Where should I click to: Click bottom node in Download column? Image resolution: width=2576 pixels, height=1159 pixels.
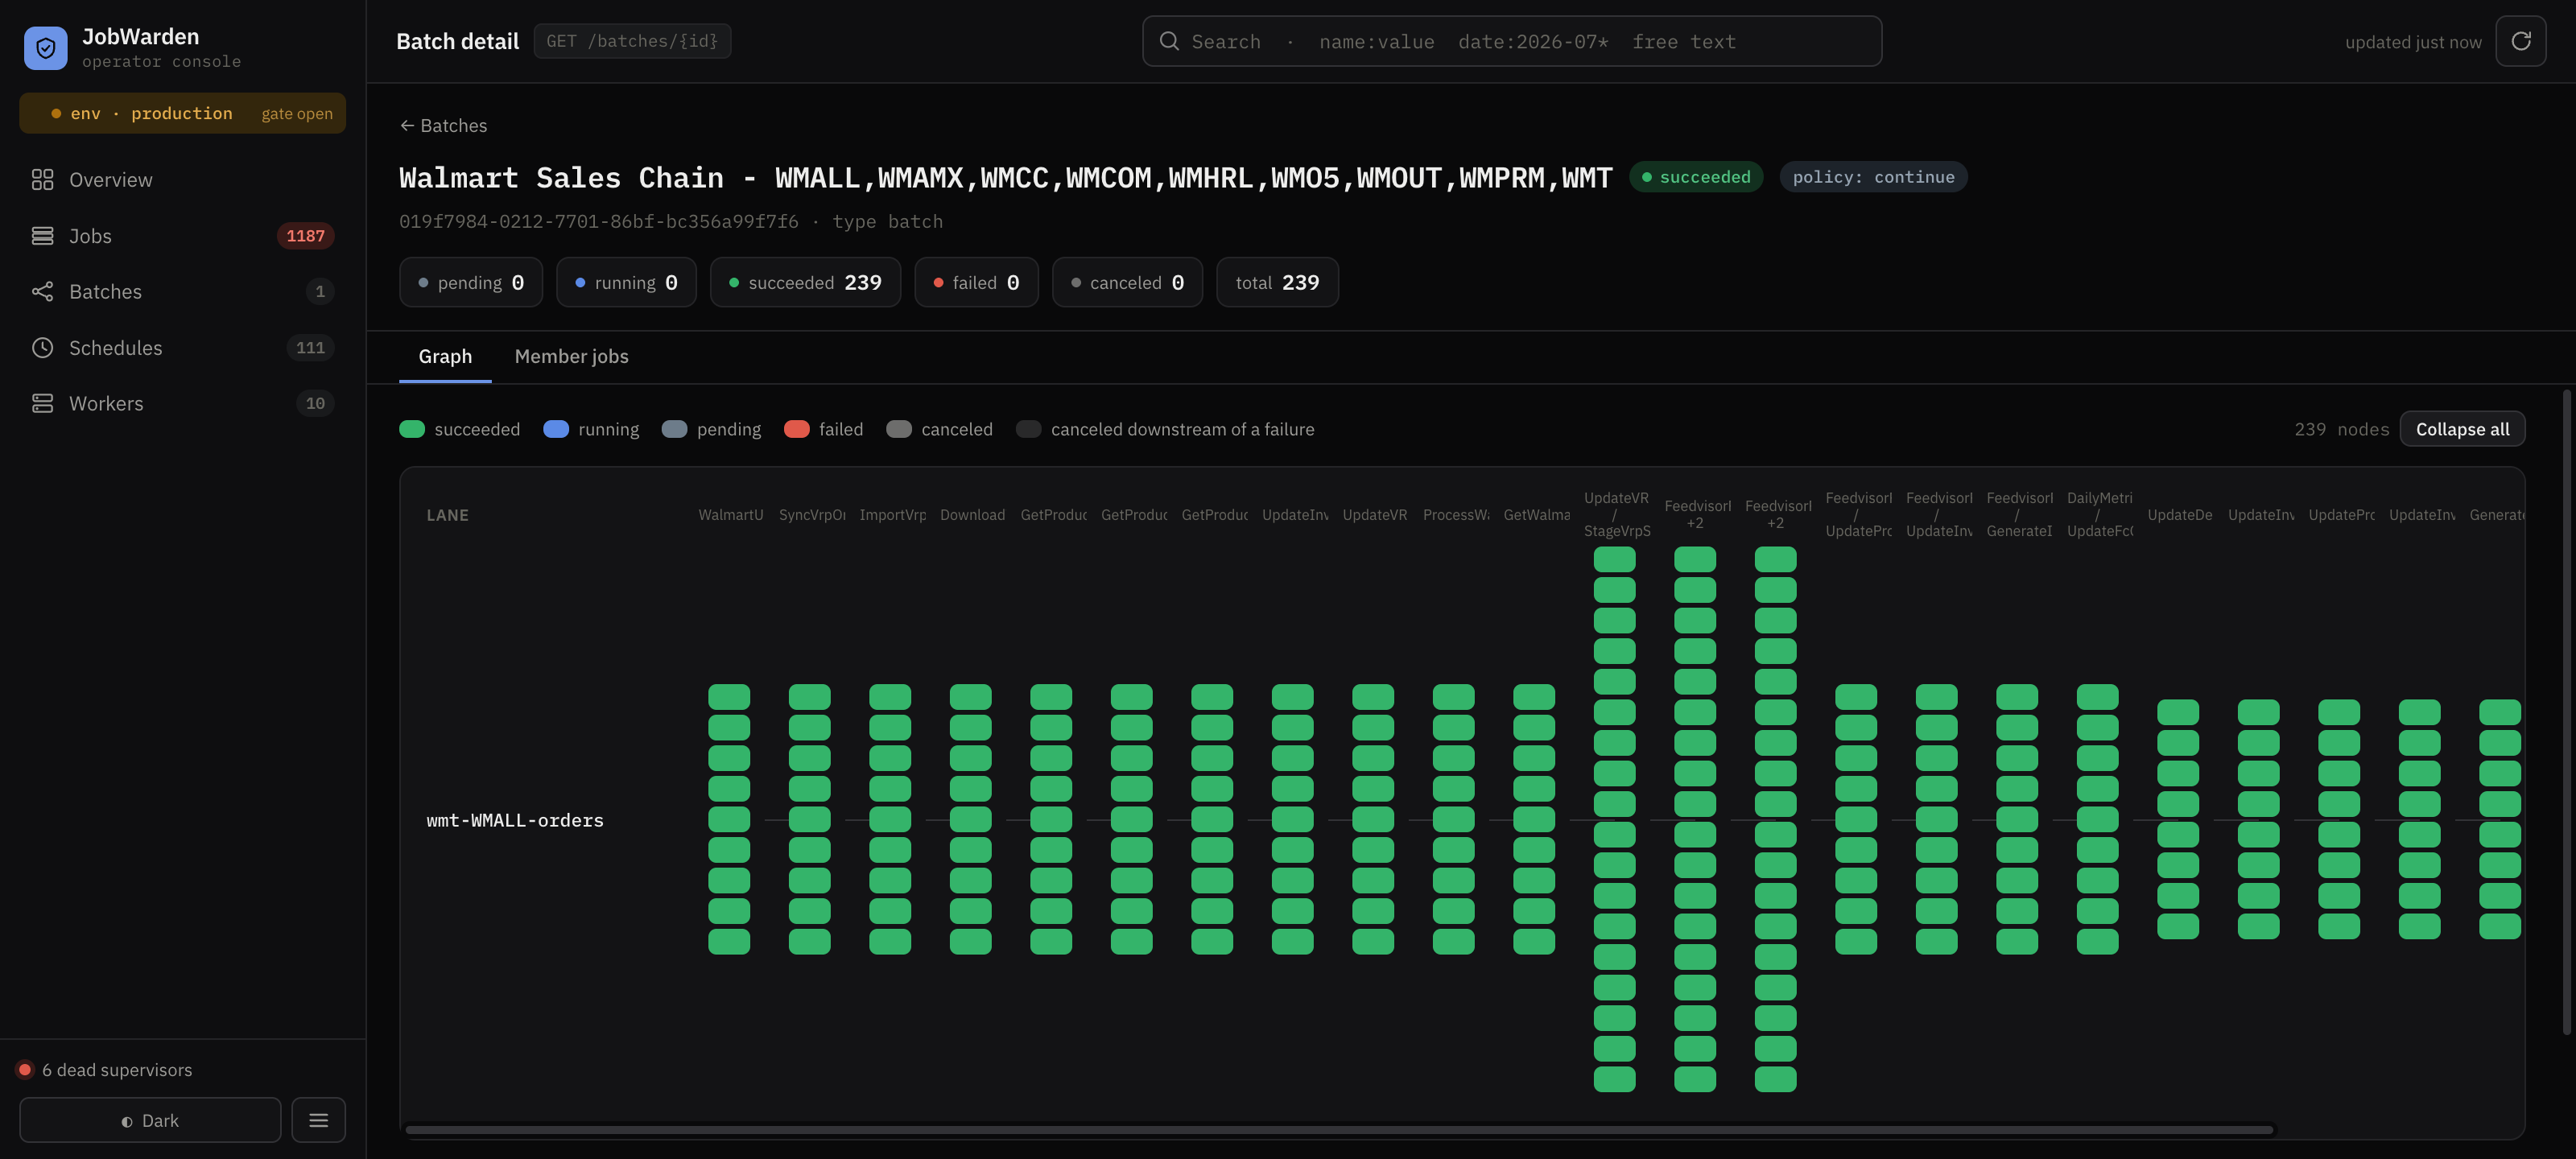pos(970,942)
